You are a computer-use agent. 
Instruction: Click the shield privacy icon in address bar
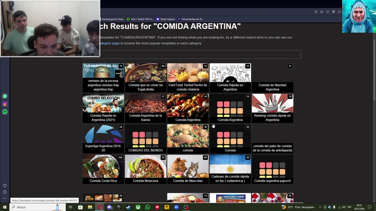point(328,12)
